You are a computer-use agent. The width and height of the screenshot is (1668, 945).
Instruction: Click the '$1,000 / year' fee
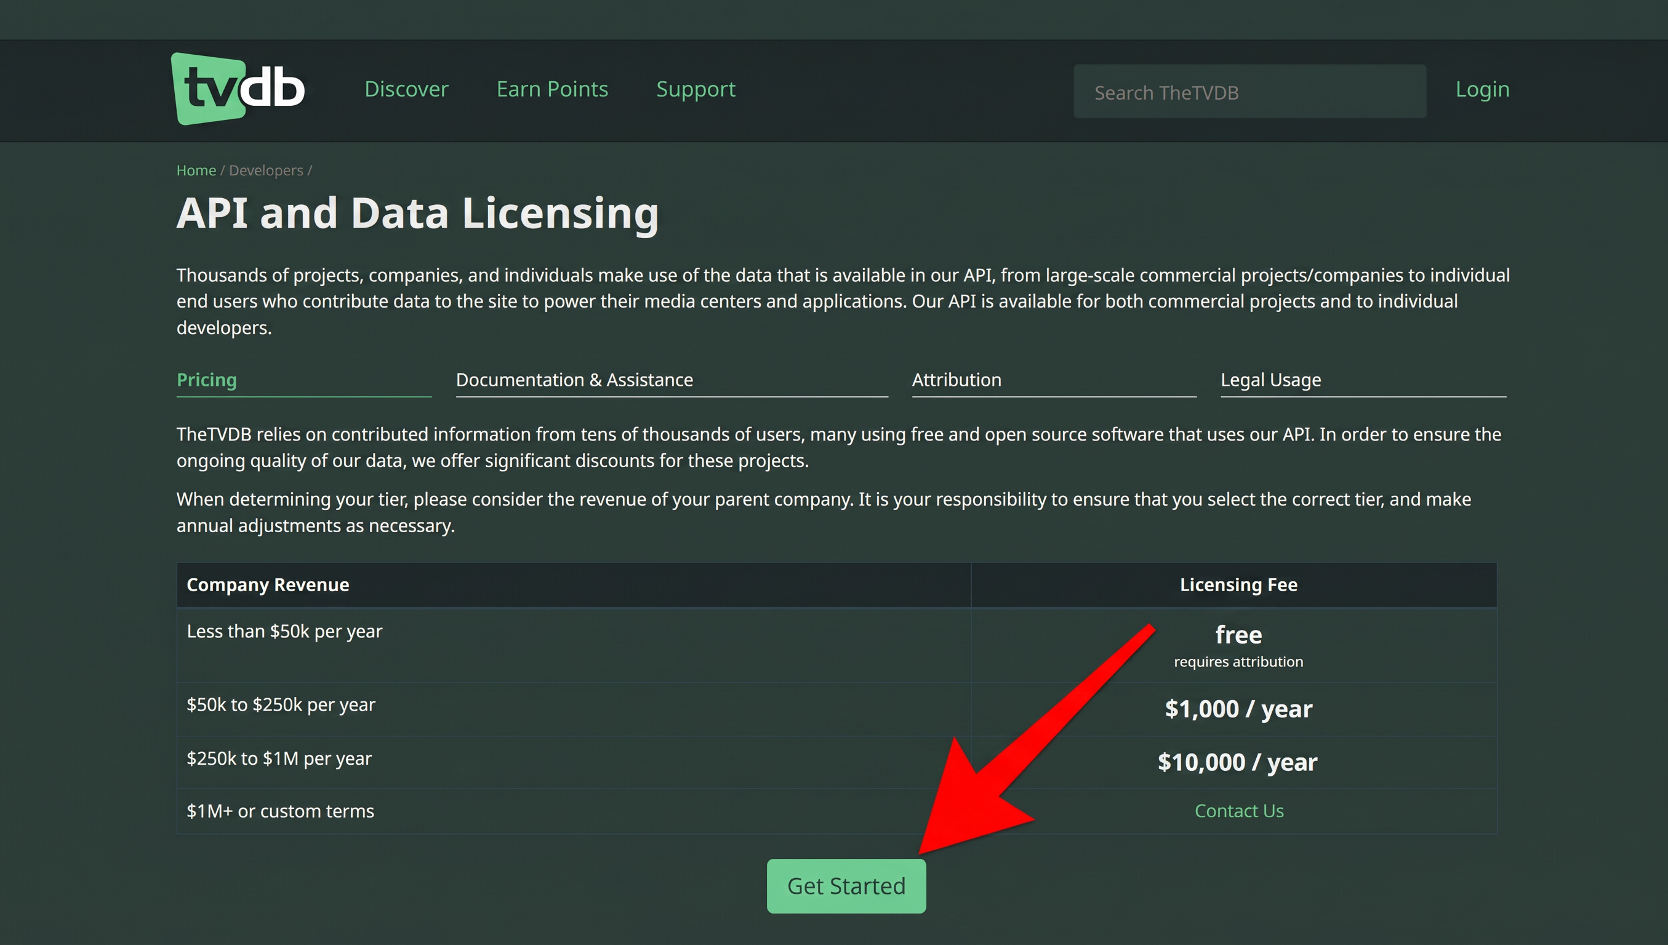coord(1238,709)
